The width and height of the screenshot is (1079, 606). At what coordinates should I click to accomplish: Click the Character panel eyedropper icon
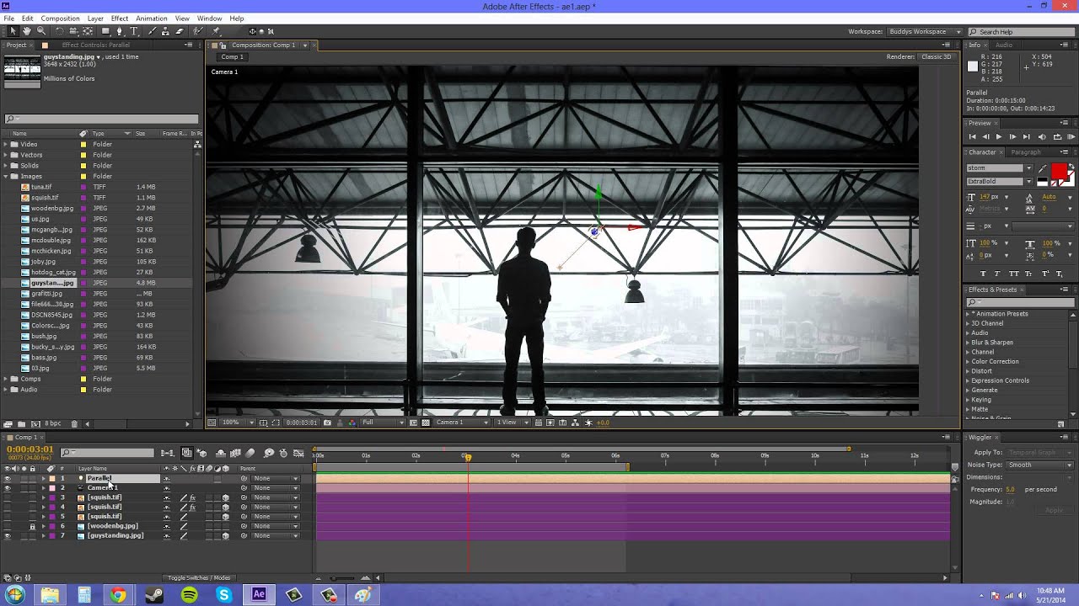pos(1043,168)
